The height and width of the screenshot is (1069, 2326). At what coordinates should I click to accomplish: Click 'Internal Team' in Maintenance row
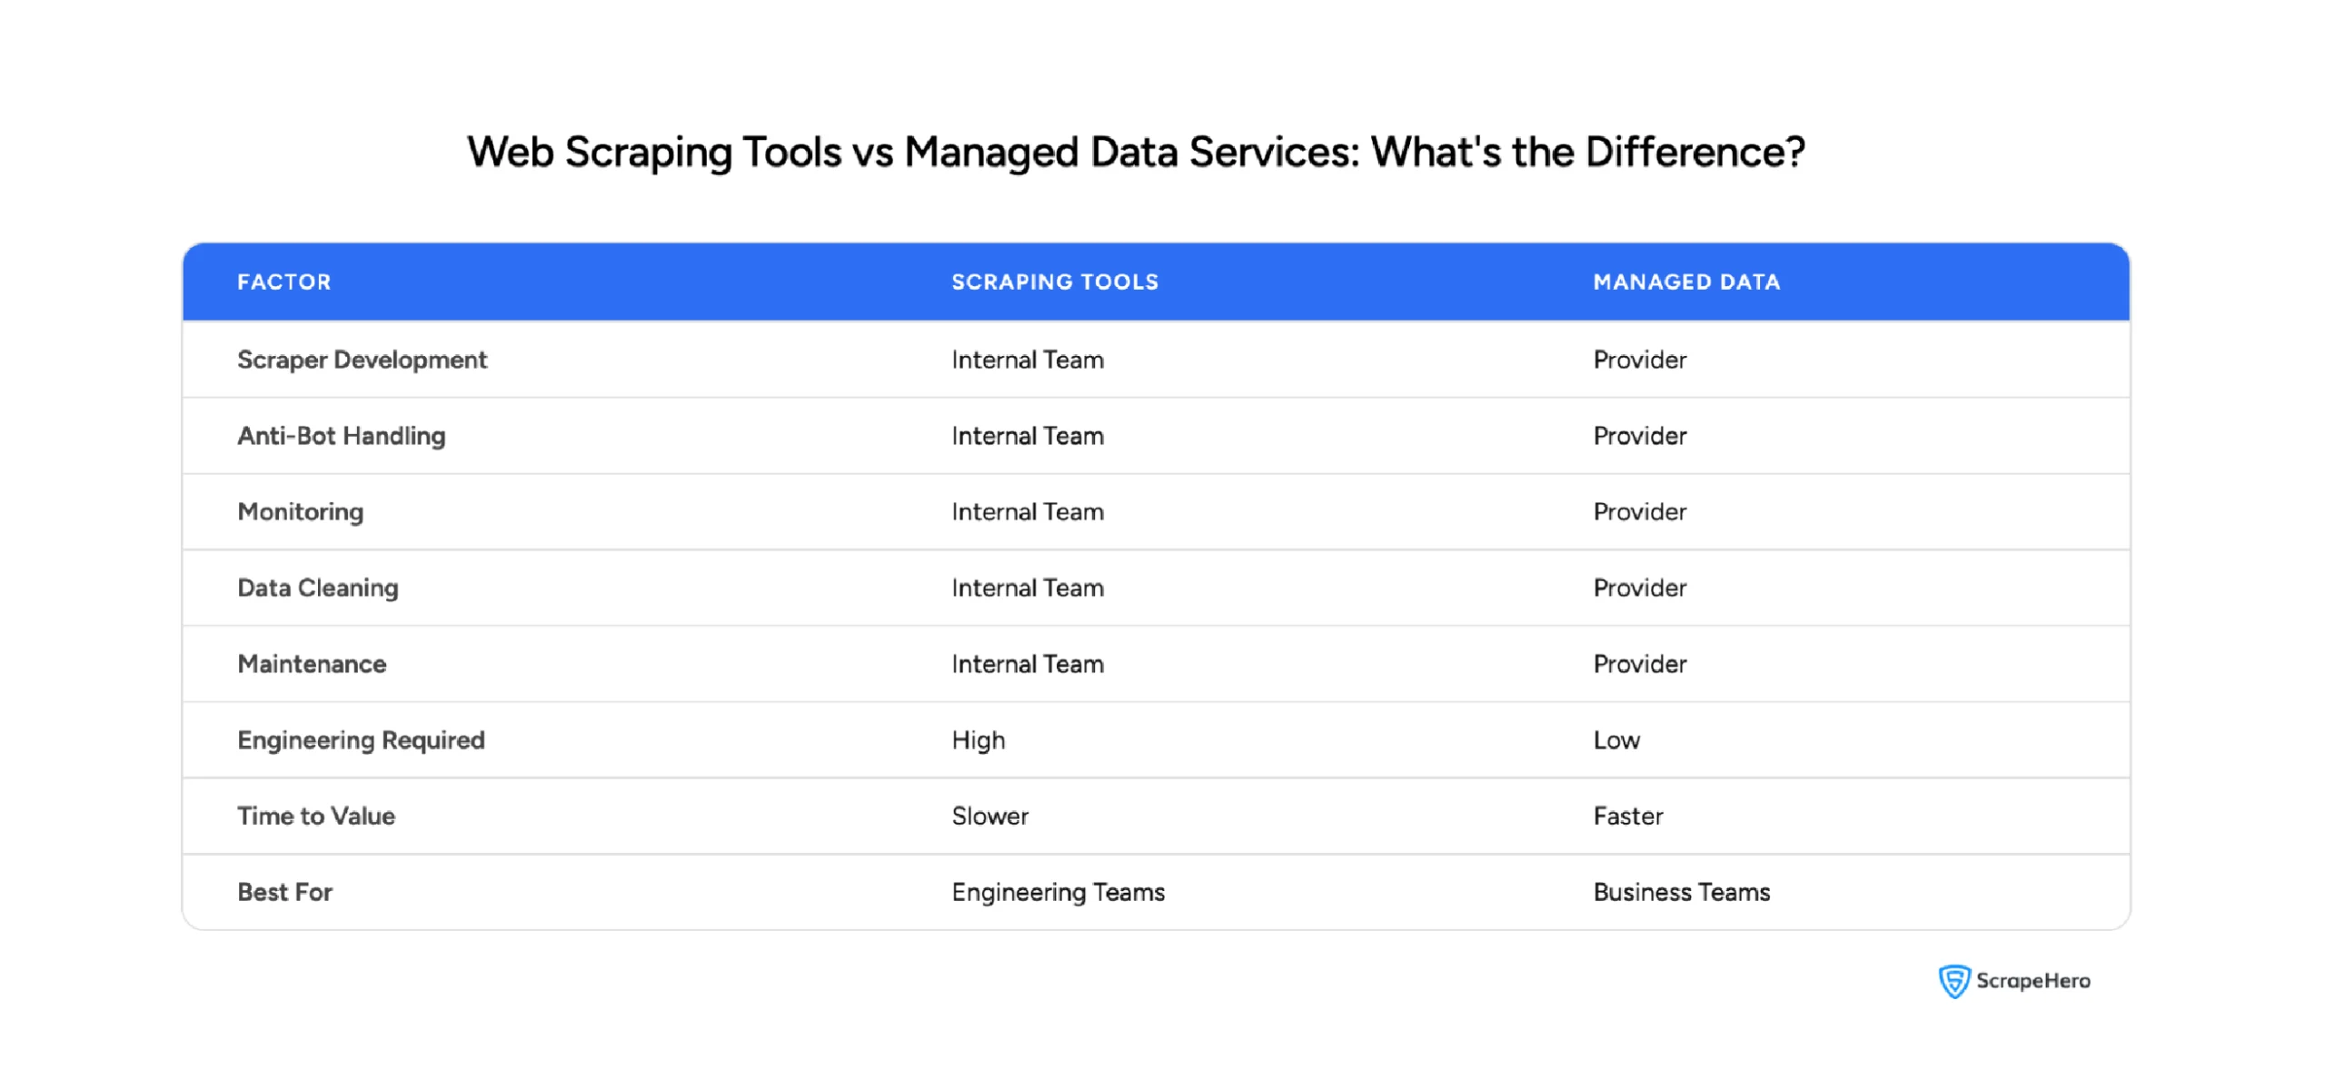point(1027,664)
